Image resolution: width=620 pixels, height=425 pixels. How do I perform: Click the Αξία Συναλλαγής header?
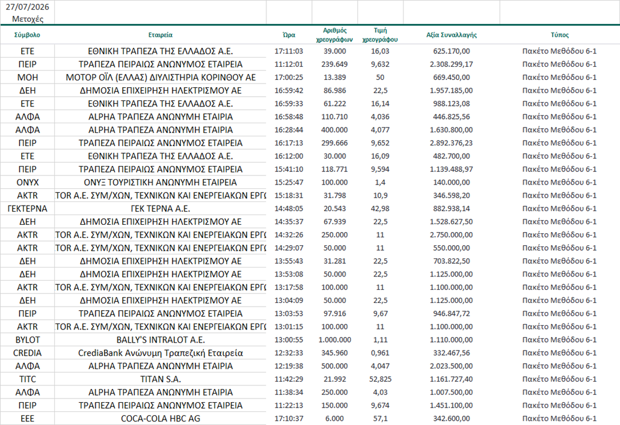click(x=451, y=35)
